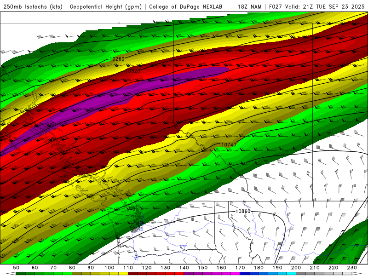Click the 200 value on the color scale
The image size is (368, 276).
[296, 268]
